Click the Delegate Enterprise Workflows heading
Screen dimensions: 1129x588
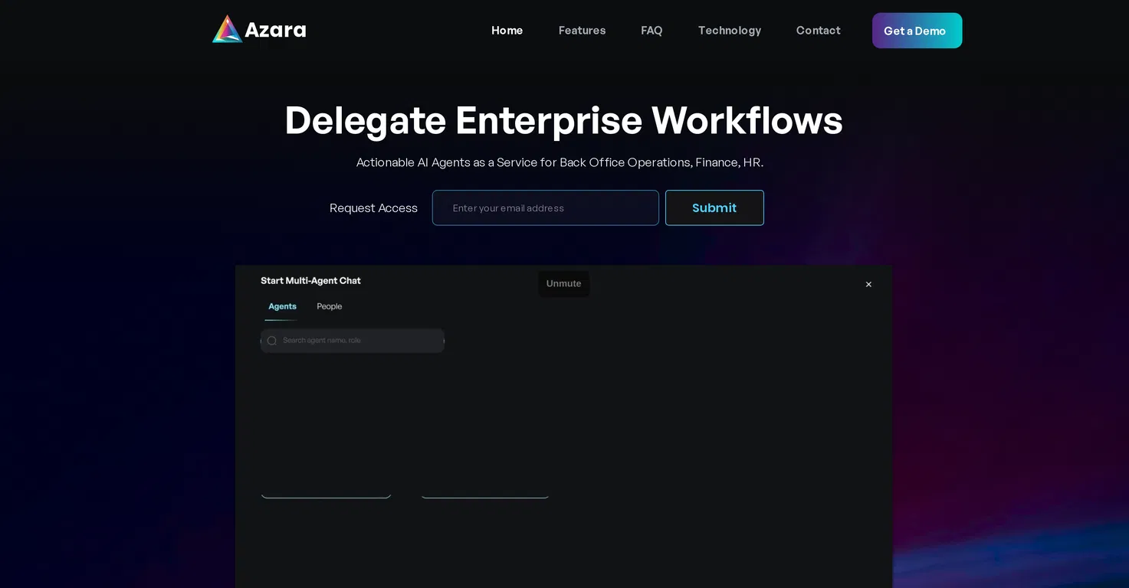(563, 120)
